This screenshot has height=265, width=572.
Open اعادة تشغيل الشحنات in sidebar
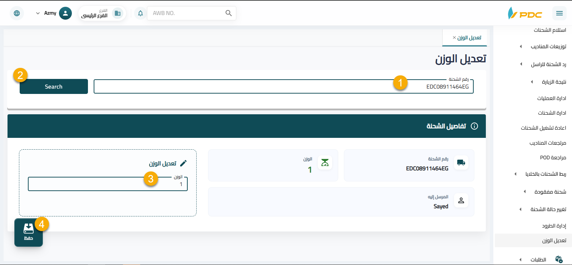543,128
